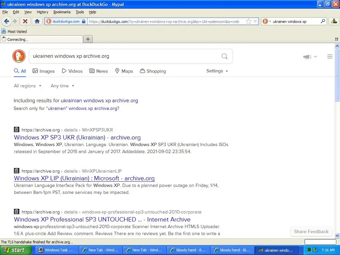Viewport: 340px width, 255px height.
Task: Click the 'ukrainian windows xp archive.org' suggestion link
Action: 99,101
